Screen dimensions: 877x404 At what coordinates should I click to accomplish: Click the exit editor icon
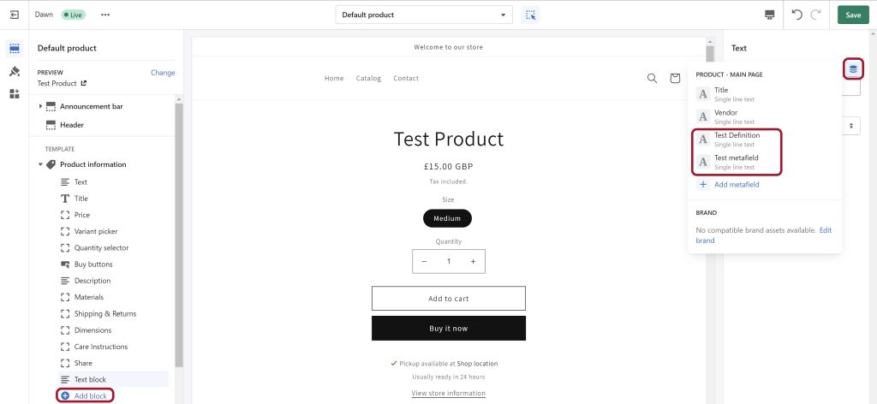15,15
